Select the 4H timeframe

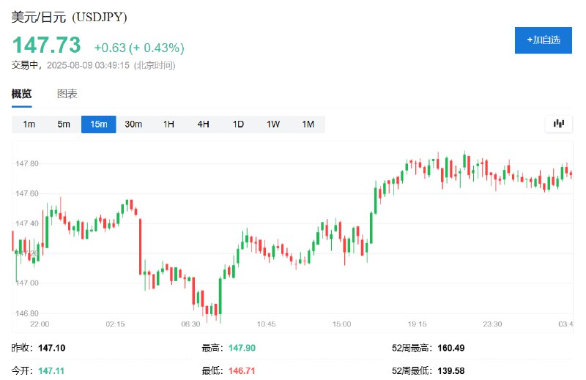click(x=204, y=124)
